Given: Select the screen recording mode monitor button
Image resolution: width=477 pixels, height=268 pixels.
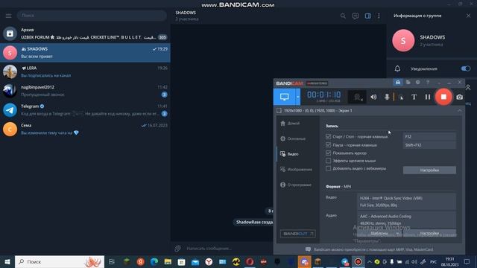Looking at the screenshot, I should pos(284,97).
